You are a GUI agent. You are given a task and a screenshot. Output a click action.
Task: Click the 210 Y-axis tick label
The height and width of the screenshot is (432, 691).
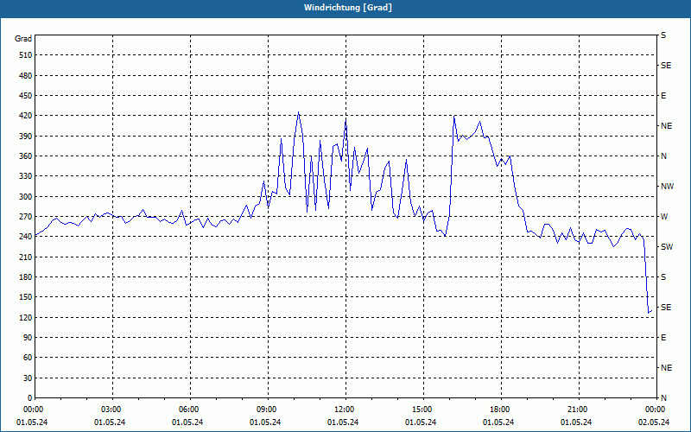tap(25, 257)
